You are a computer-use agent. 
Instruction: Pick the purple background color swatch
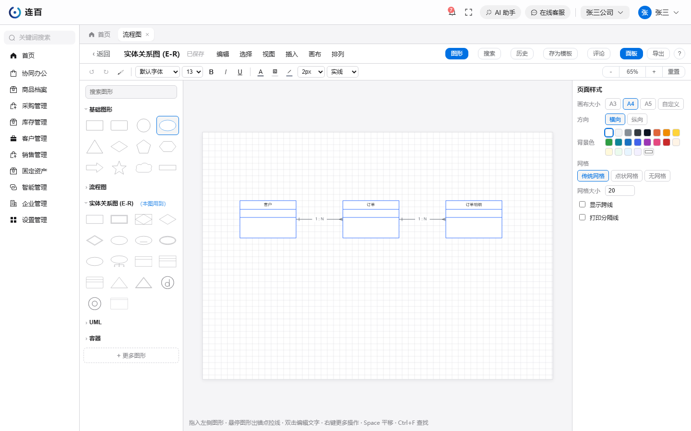coord(647,142)
